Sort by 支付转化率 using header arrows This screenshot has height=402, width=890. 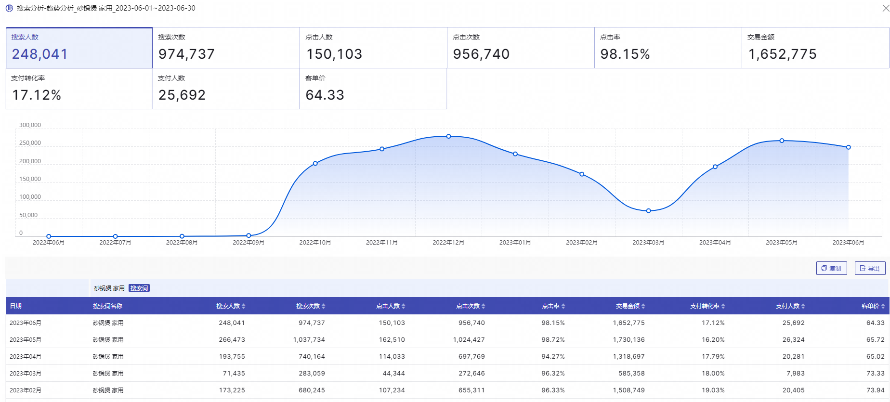[723, 306]
